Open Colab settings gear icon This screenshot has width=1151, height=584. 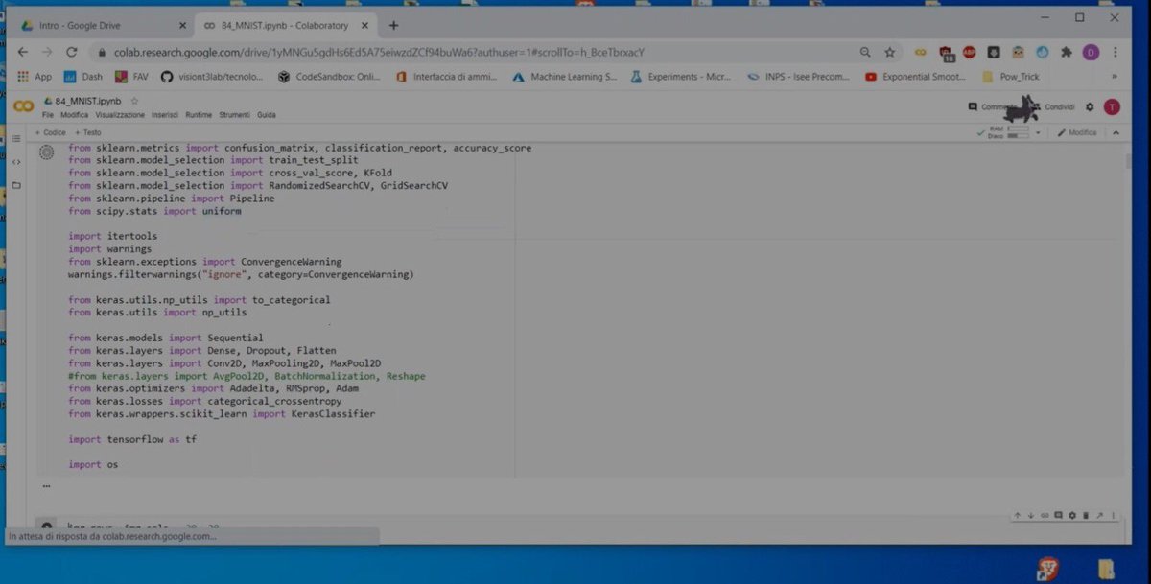pyautogui.click(x=1090, y=107)
